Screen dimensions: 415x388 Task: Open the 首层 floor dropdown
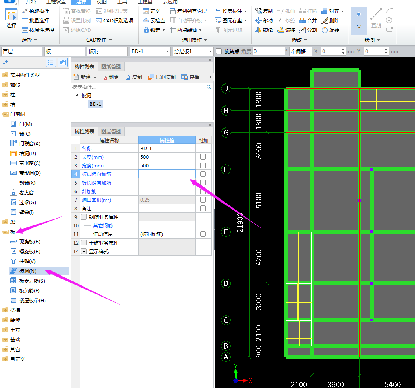click(21, 51)
